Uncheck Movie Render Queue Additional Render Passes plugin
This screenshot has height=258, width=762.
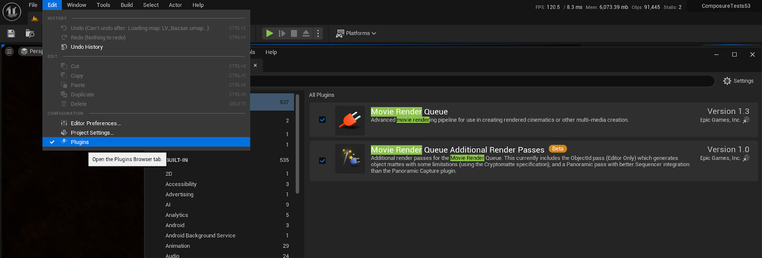tap(322, 161)
